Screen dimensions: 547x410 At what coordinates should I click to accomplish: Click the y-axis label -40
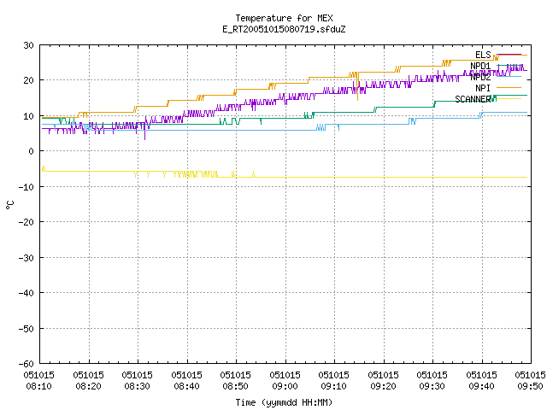click(x=26, y=293)
